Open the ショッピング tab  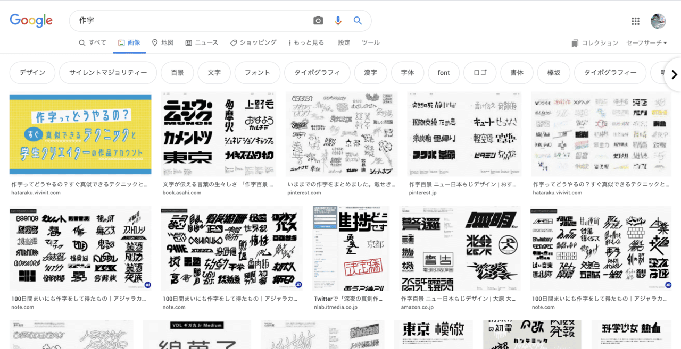[x=253, y=42]
